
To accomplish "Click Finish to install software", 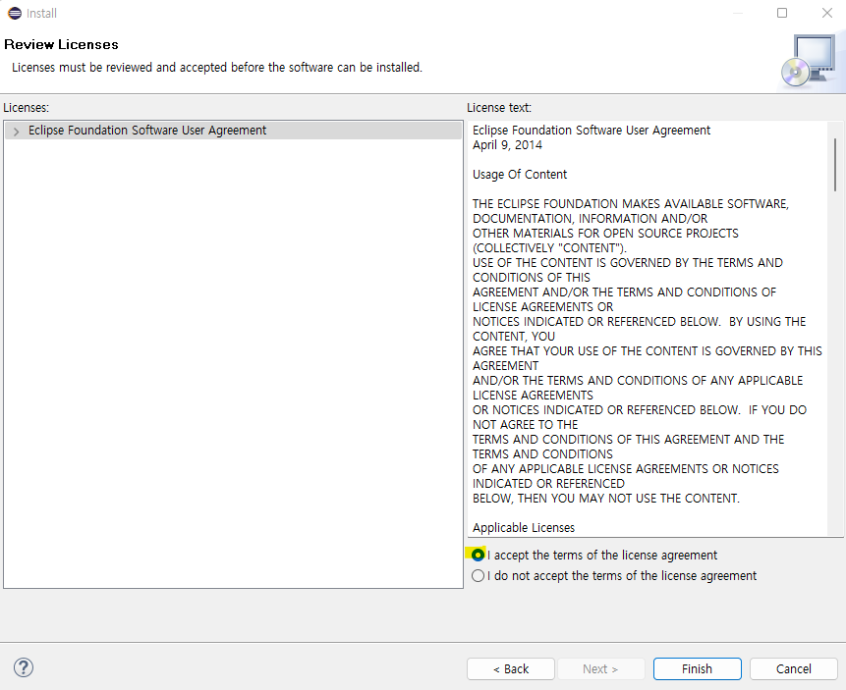I will coord(697,669).
